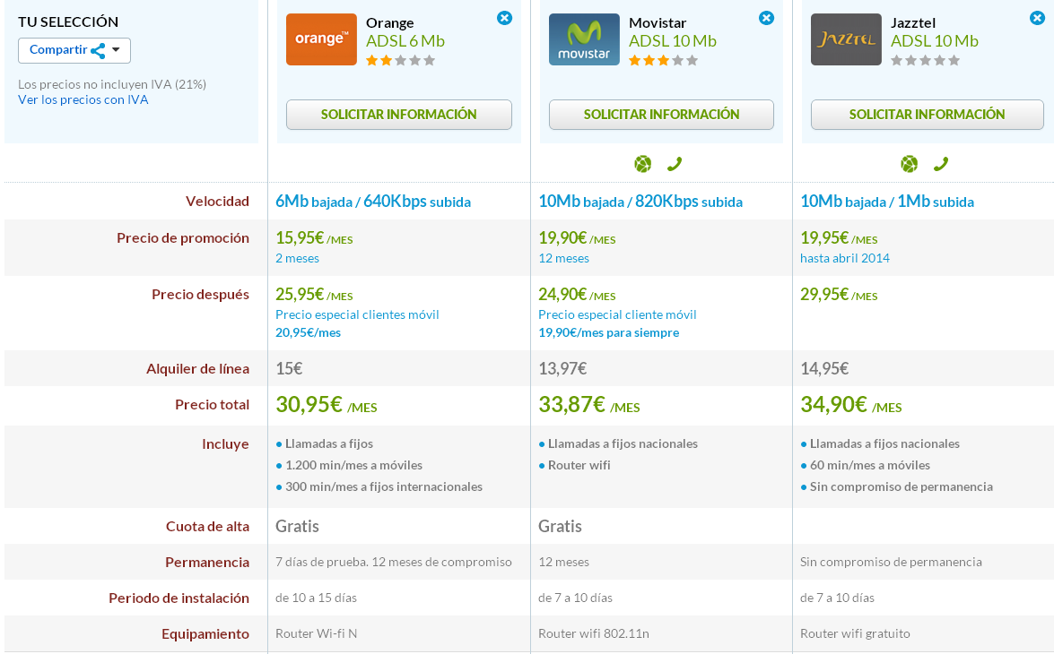
Task: Select Movistar speed '10Mb bajada / 820Kbps subida'
Action: [640, 202]
